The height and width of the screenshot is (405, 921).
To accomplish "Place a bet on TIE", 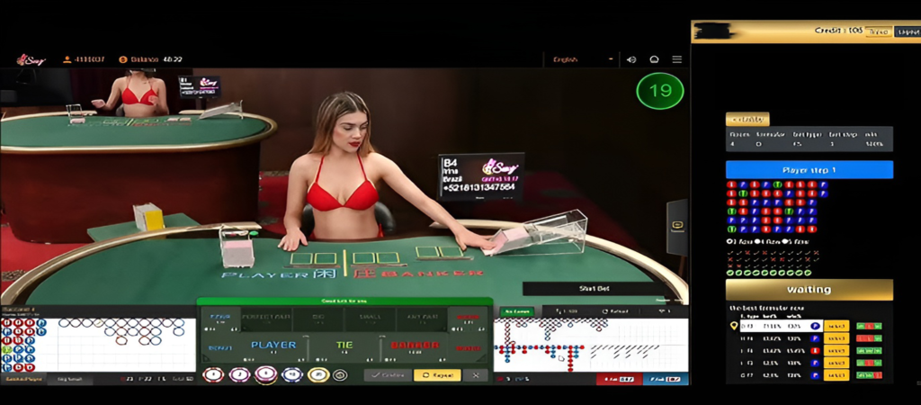I will tap(344, 345).
